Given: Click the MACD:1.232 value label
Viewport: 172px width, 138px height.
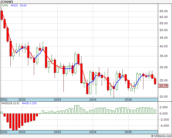Looking at the screenshot, I should 29,103.
